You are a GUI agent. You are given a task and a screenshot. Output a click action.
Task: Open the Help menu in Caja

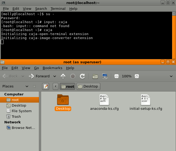coord(70,68)
